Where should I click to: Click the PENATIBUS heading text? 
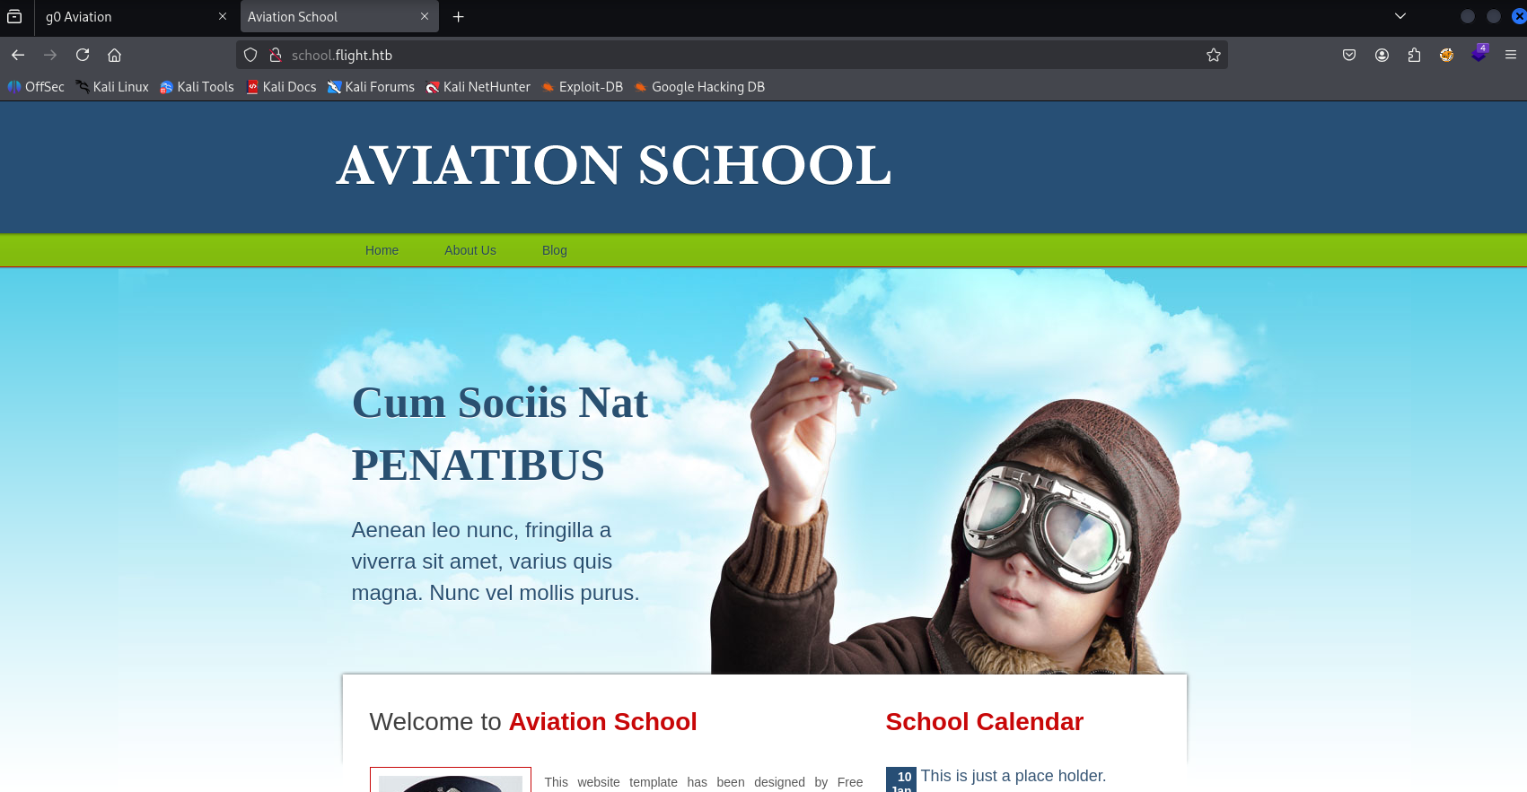(x=478, y=466)
